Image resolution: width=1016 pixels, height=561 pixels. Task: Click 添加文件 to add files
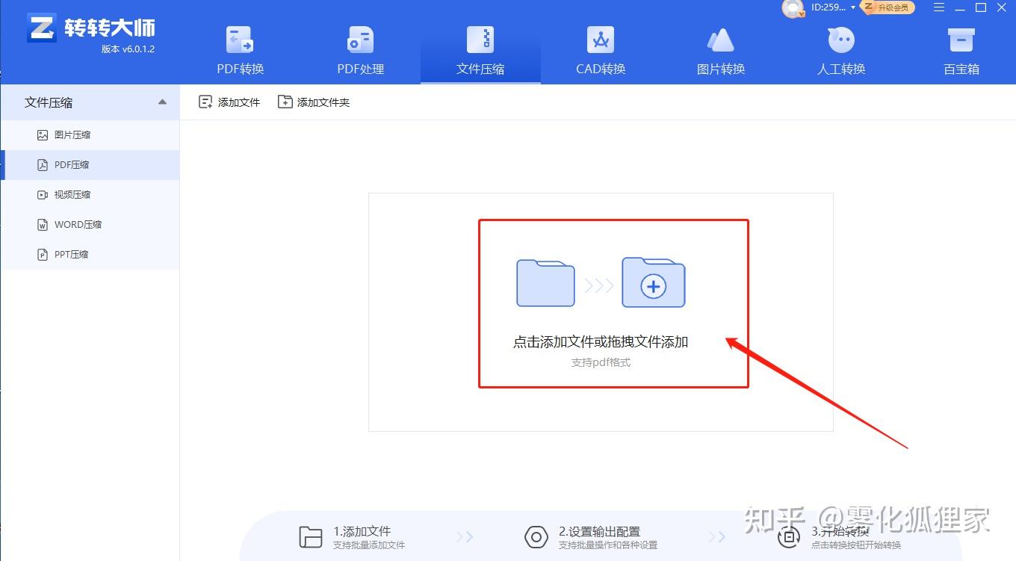(229, 102)
